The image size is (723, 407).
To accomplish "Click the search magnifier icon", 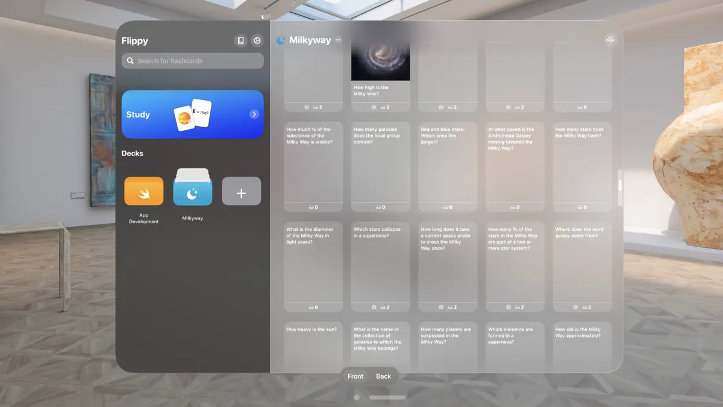I will tap(130, 60).
